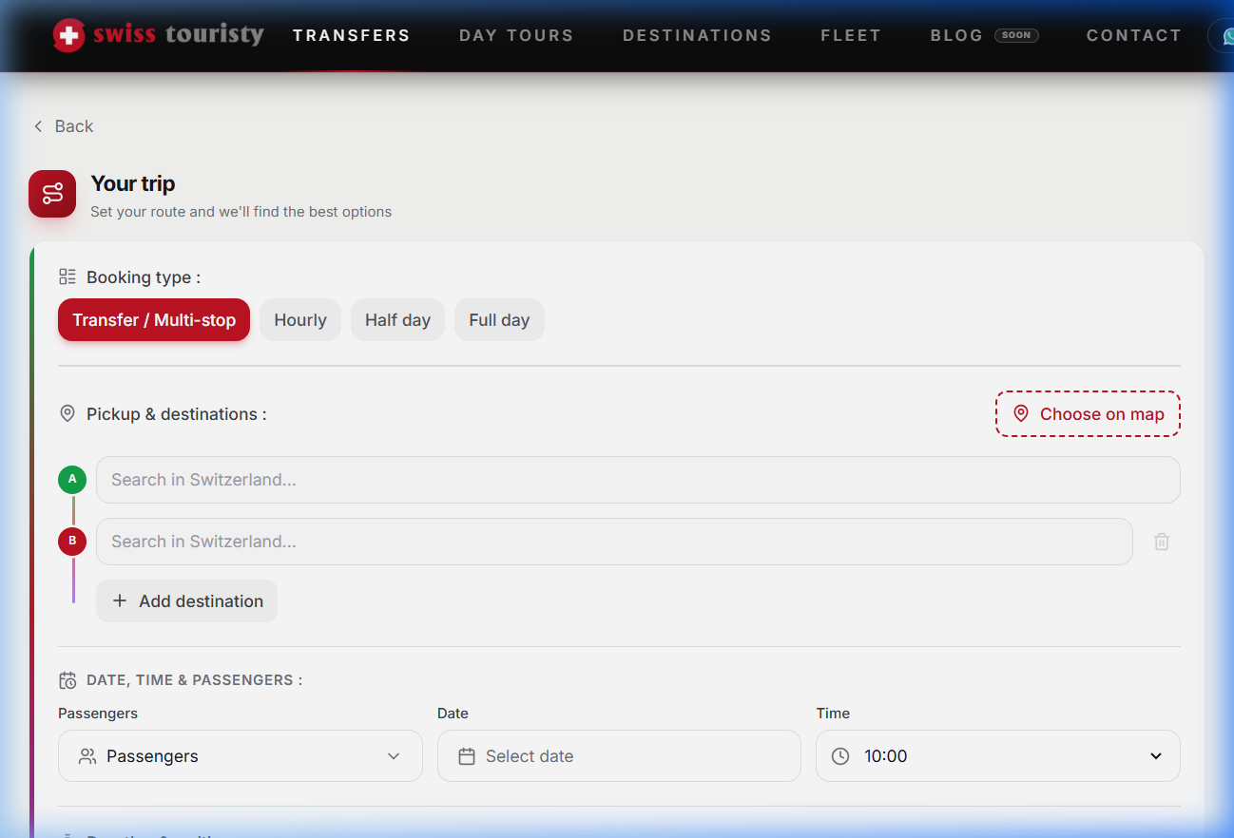The height and width of the screenshot is (838, 1234).
Task: Select the Hourly booking type
Action: (x=299, y=320)
